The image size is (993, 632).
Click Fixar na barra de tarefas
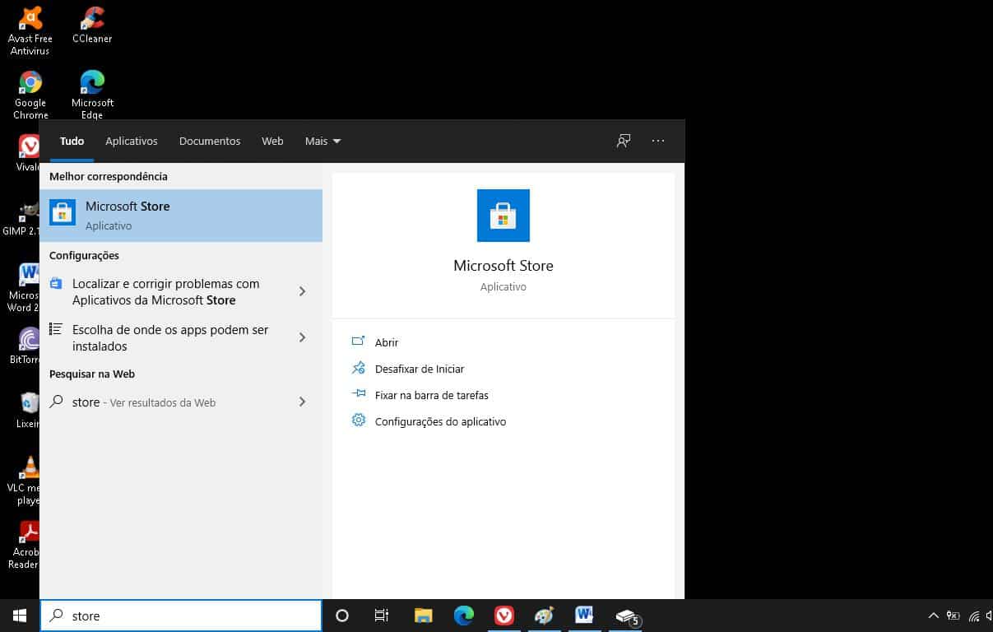[x=432, y=395]
